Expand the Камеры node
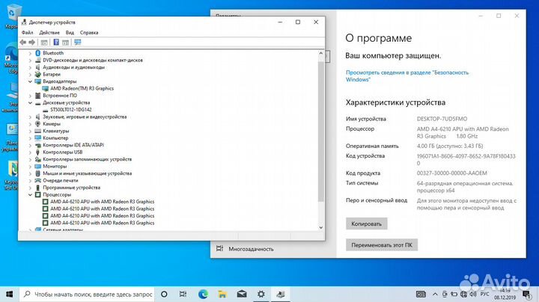The width and height of the screenshot is (539, 302). pos(30,124)
